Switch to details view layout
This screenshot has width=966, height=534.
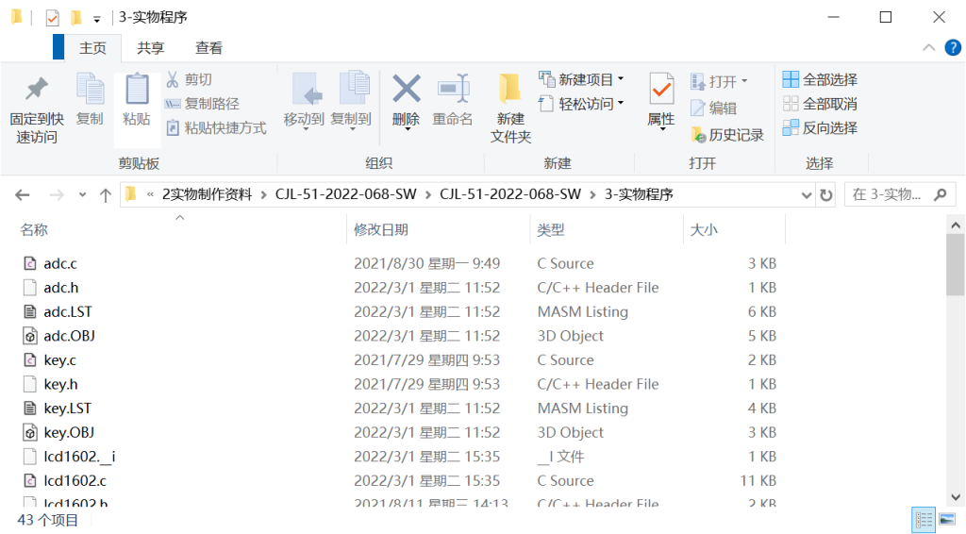point(924,520)
